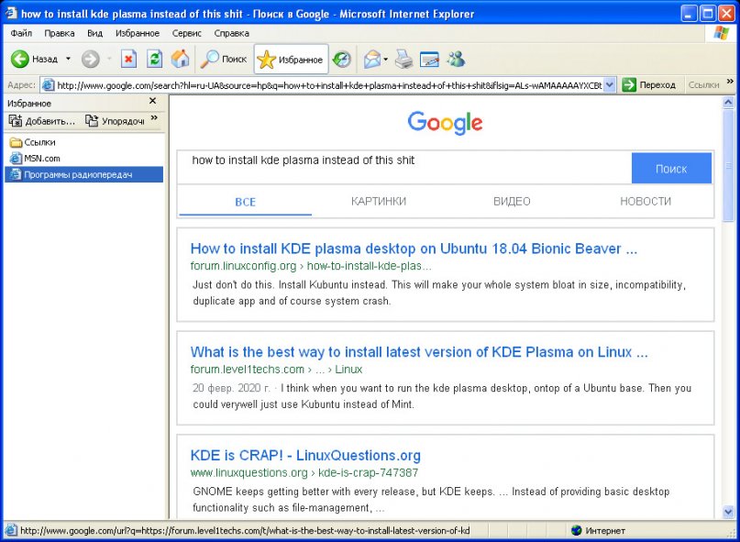Switch to the КАРТИНКИ tab
Viewport: 740px width, 542px height.
click(x=379, y=202)
